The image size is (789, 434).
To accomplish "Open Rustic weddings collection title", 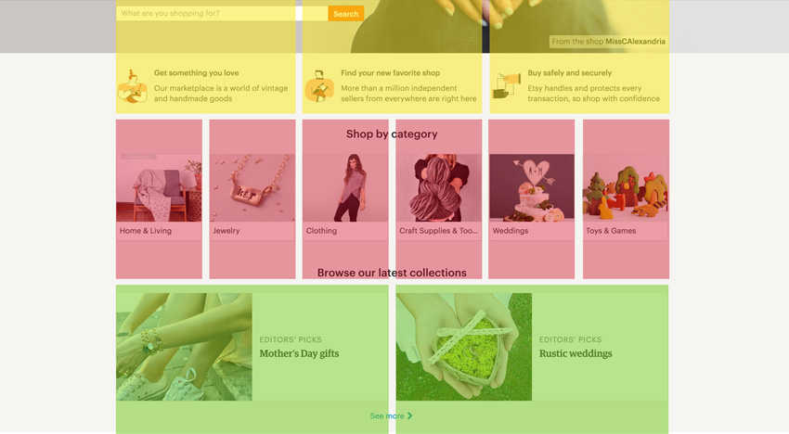I will (x=576, y=353).
